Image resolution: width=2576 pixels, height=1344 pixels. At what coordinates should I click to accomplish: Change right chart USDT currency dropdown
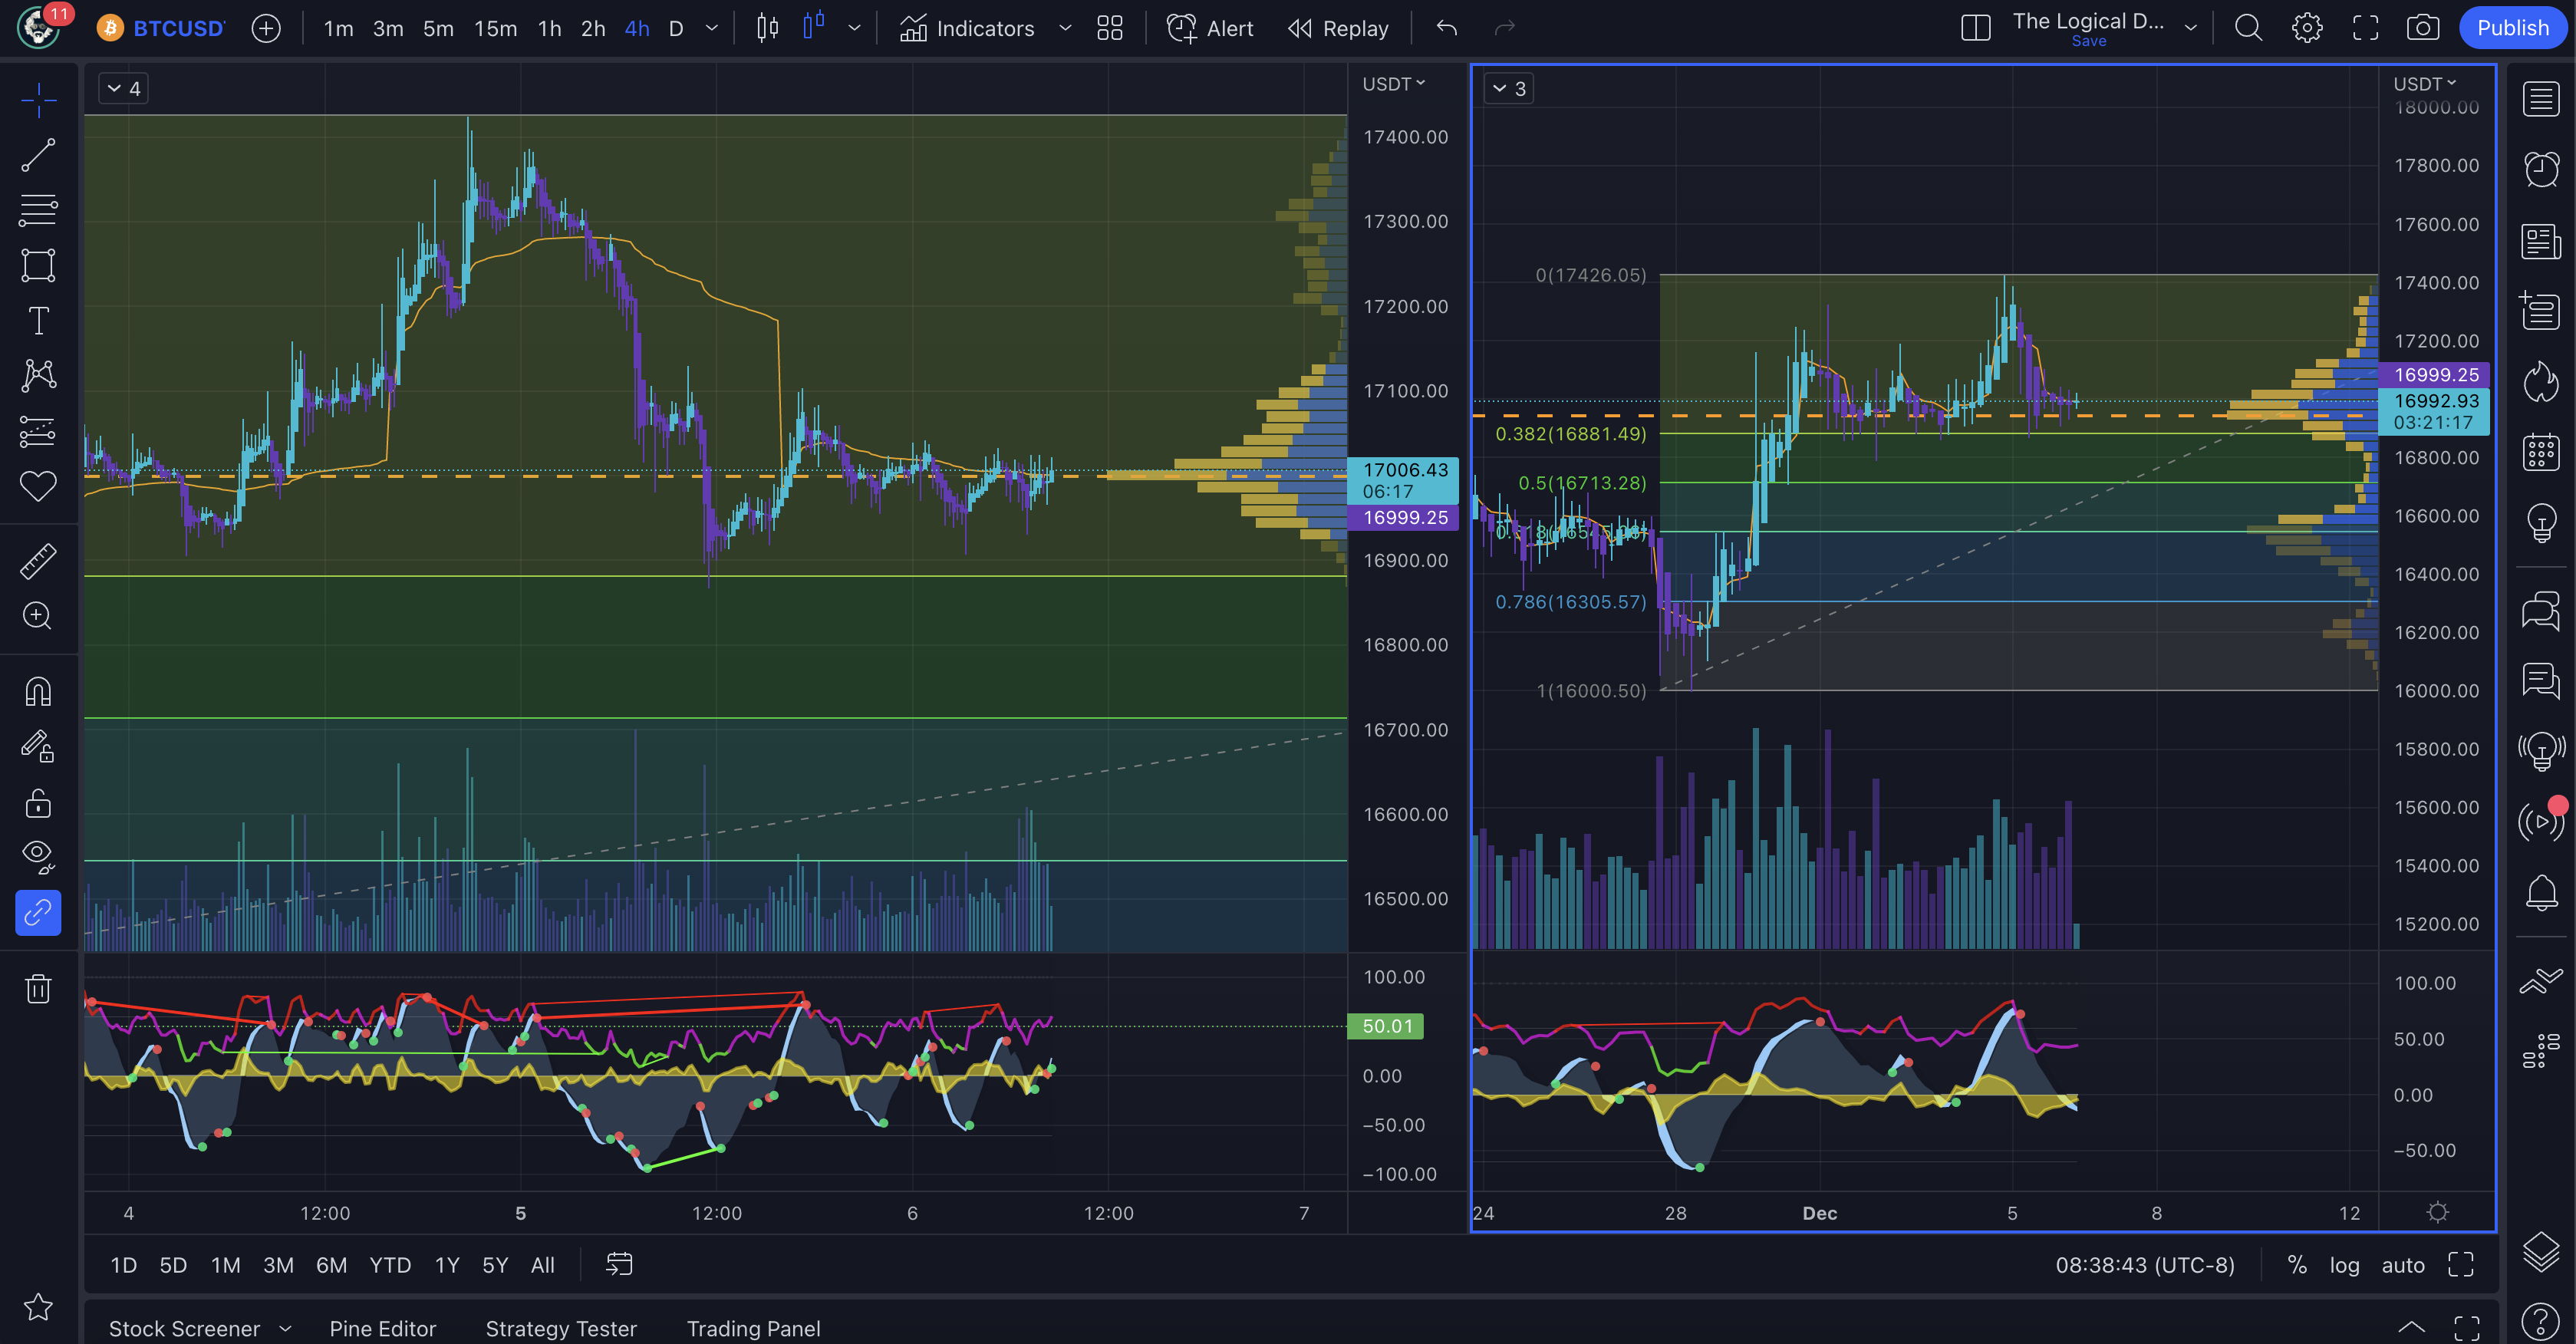tap(2424, 84)
